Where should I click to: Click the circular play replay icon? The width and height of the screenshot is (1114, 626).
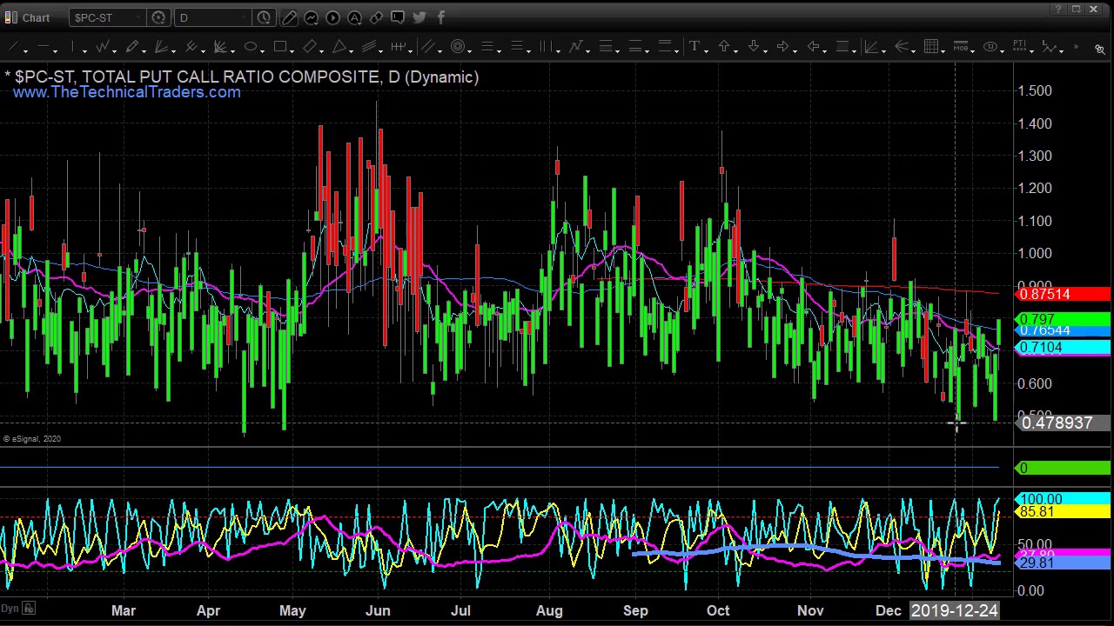tap(332, 17)
